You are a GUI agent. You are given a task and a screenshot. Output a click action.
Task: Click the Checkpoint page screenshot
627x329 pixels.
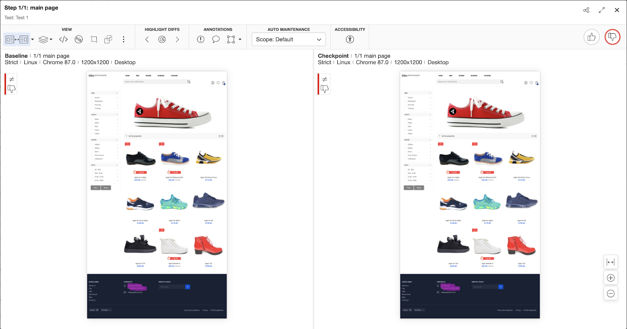(470, 195)
